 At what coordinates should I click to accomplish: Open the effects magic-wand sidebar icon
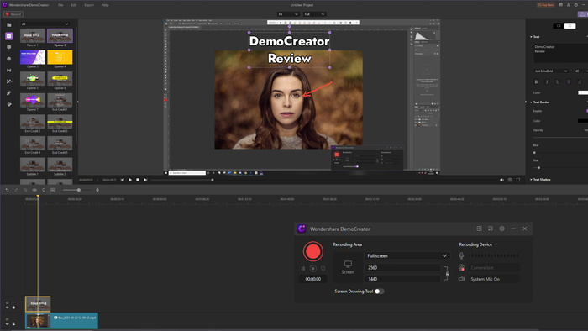[9, 81]
